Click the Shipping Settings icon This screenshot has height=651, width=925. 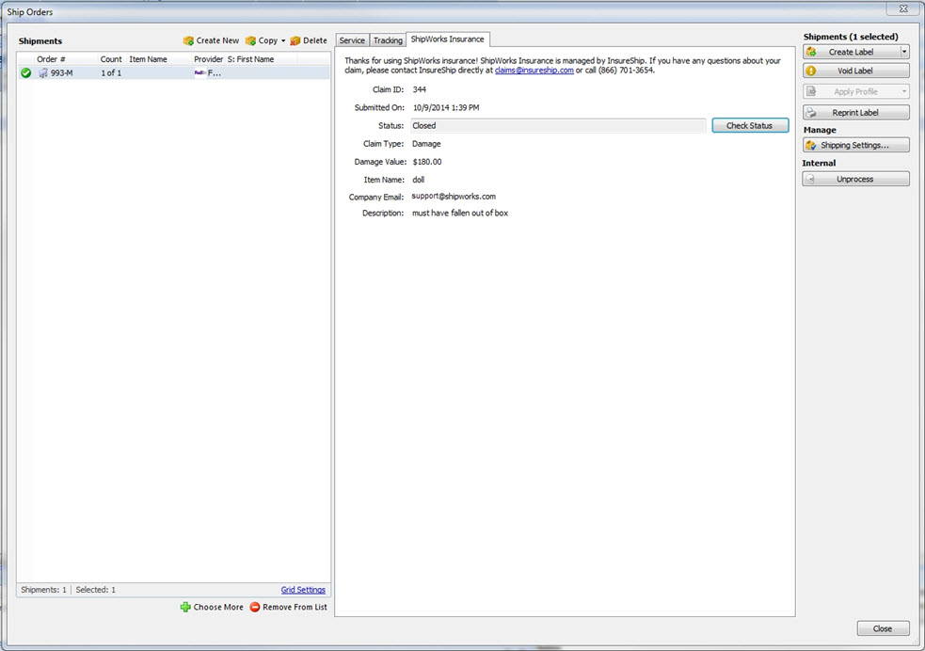pyautogui.click(x=811, y=145)
